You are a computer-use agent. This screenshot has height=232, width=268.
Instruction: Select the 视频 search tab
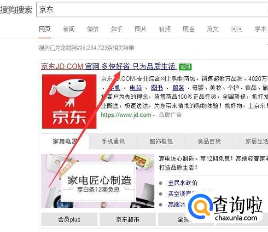165,29
